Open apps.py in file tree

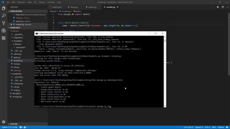coord(17,57)
